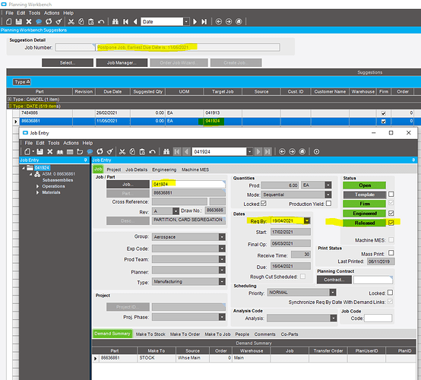The image size is (421, 380).
Task: Click Cut scissors icon in Planning Workbench toolbar
Action: (x=71, y=22)
